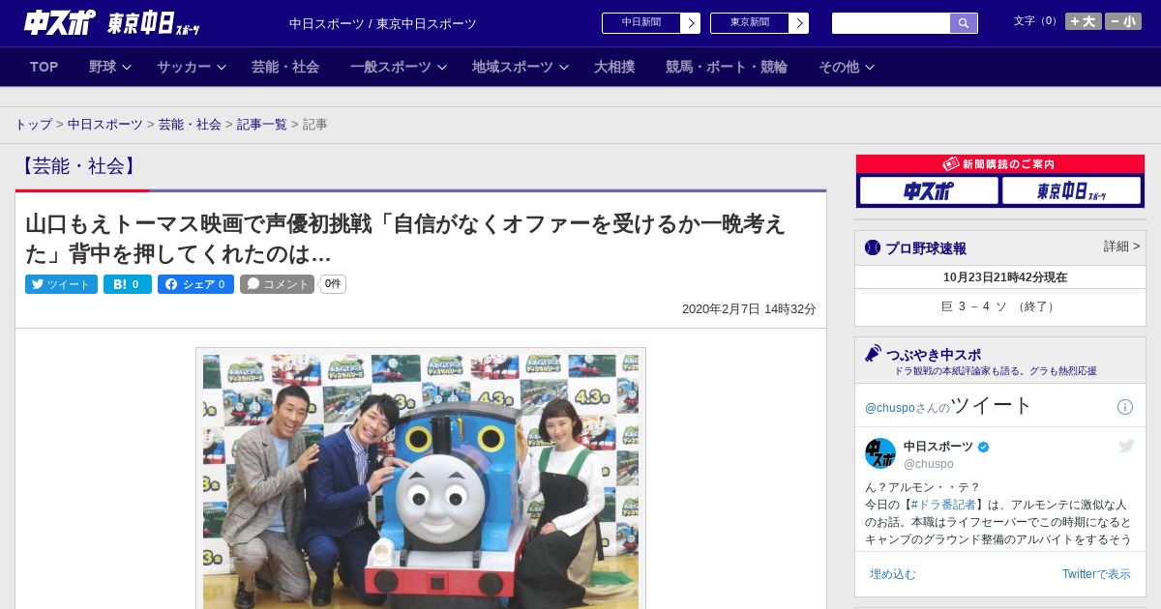Viewport: 1161px width, 609px height.
Task: Click the 詳細 > link
Action: (x=1122, y=246)
